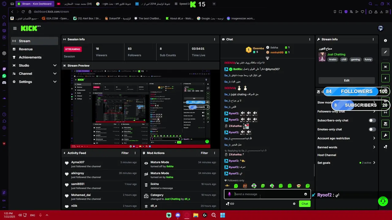Toggle the Subscribers-only chat switch

click(x=372, y=120)
